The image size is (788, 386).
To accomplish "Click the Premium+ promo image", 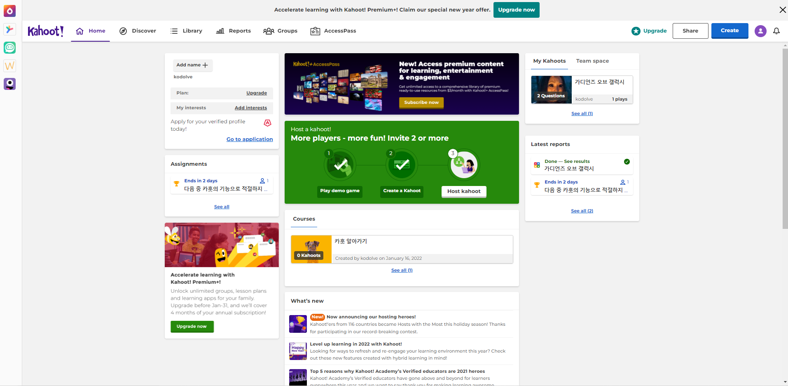I will tap(222, 245).
